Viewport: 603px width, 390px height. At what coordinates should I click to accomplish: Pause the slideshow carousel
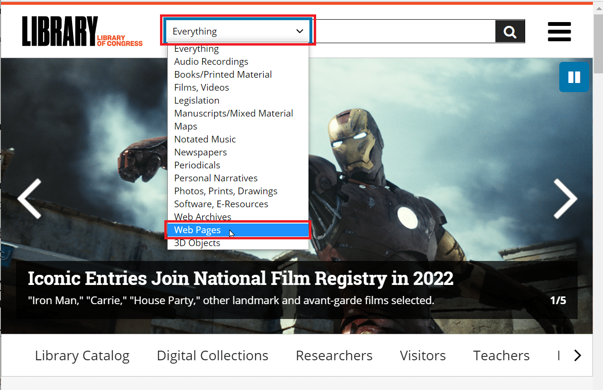pos(574,77)
